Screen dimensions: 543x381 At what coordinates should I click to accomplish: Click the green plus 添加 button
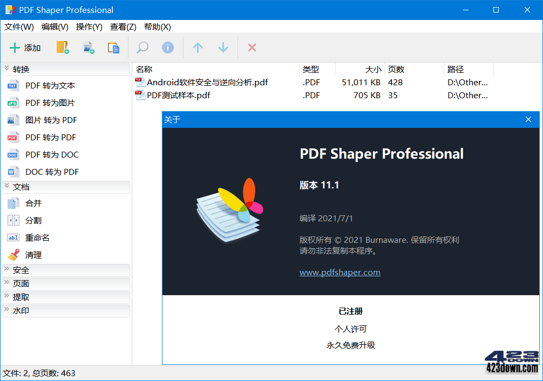[x=25, y=48]
